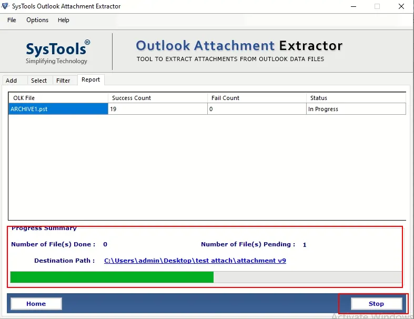
Task: Click the OLK File column header
Action: click(58, 98)
